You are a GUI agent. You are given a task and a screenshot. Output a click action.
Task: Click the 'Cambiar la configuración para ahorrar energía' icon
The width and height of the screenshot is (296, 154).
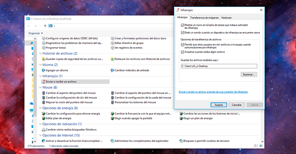[x=44, y=113]
